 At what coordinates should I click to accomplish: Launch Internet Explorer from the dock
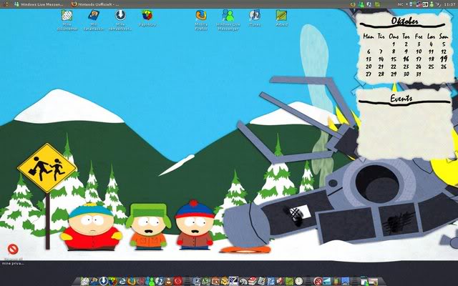click(122, 281)
